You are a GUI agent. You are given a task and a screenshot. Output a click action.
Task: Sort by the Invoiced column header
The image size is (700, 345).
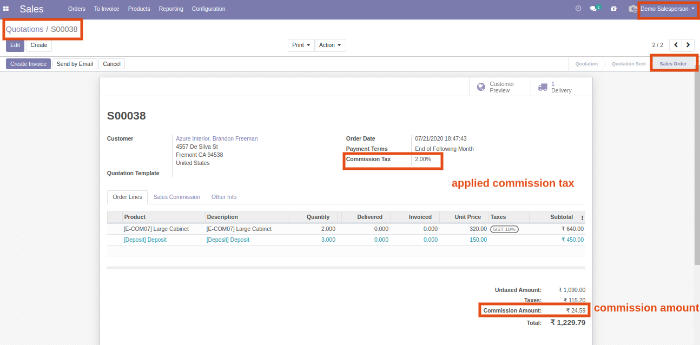[415, 217]
